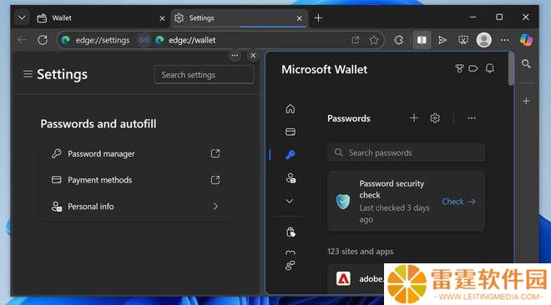Open the Settings hamburger menu
This screenshot has height=305, width=551.
pos(28,74)
